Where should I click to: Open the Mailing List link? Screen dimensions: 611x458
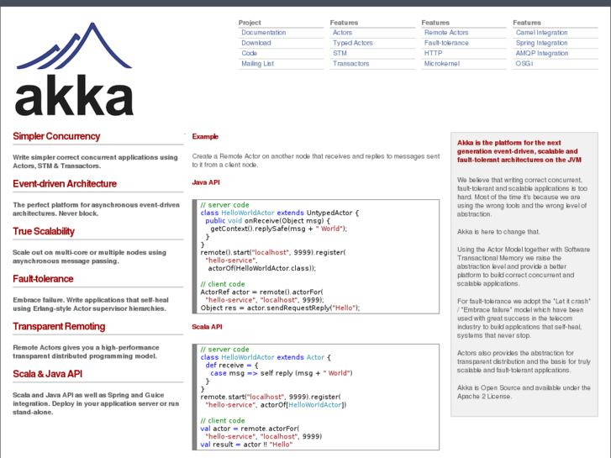(257, 64)
